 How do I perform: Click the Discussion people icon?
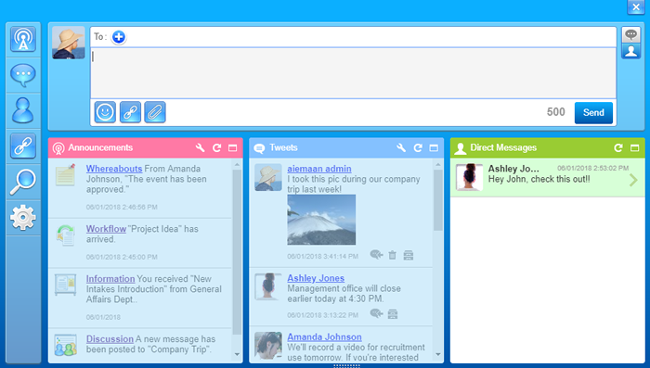[66, 345]
